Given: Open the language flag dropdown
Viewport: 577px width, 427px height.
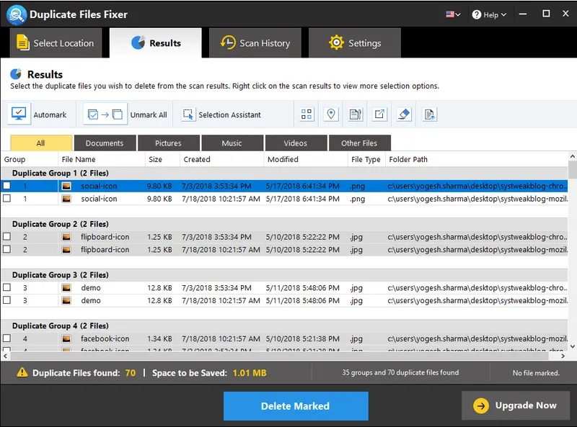Looking at the screenshot, I should [454, 14].
